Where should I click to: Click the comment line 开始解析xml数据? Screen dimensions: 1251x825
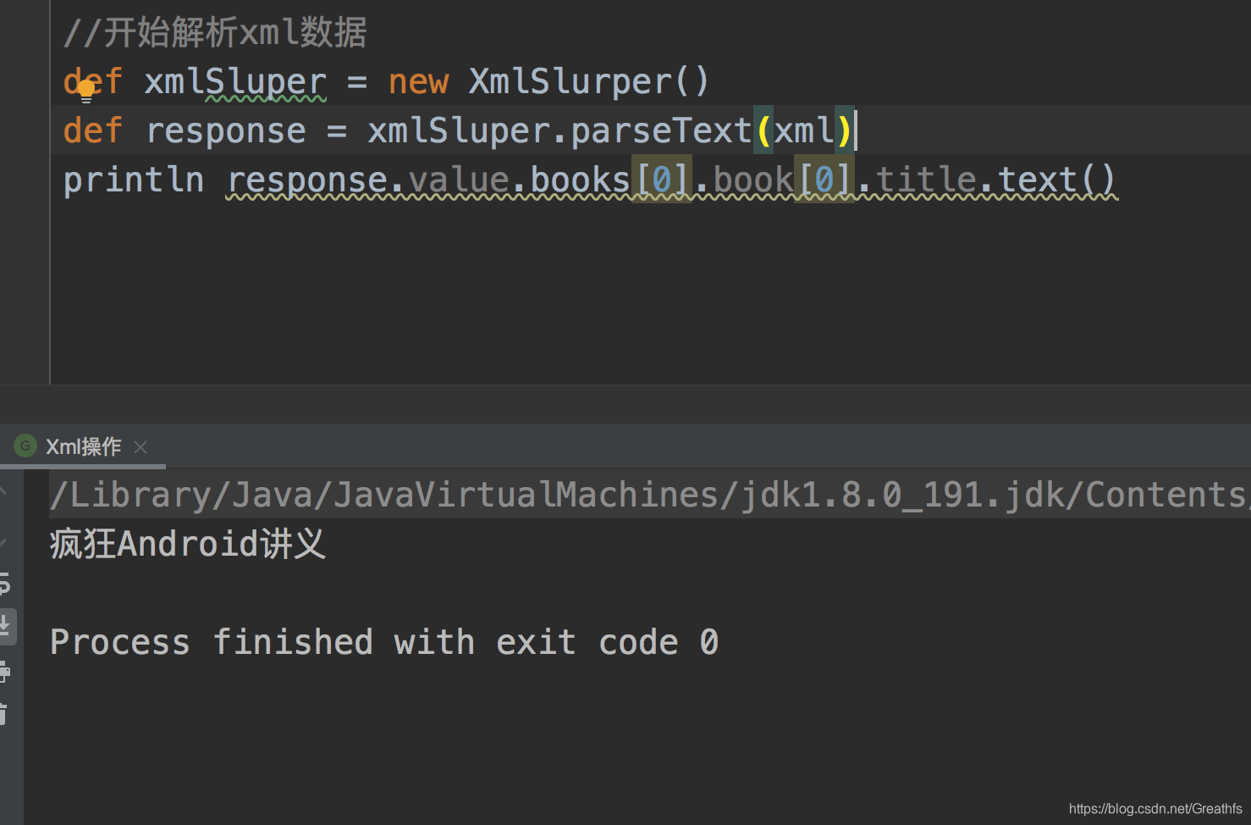(x=215, y=33)
